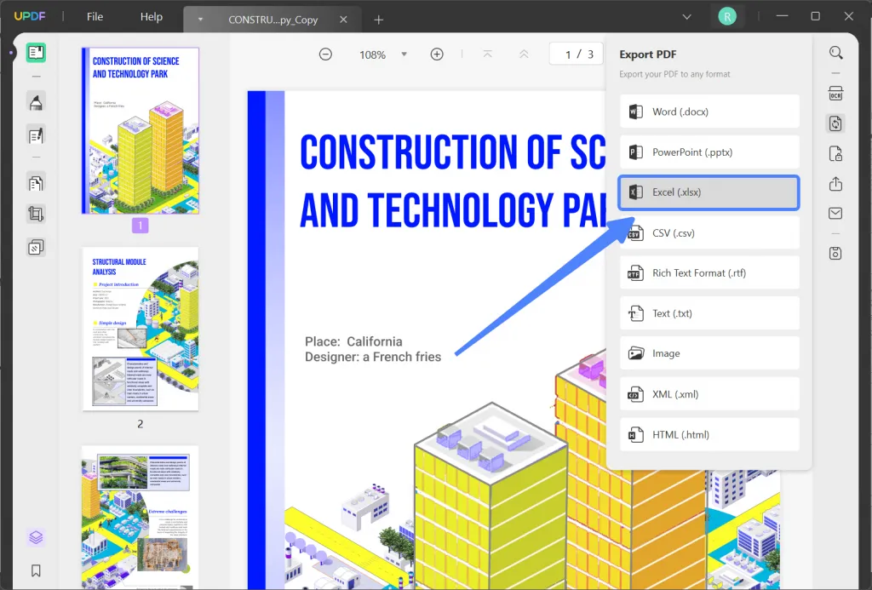Send the PDF by email icon
This screenshot has height=590, width=872.
[x=835, y=213]
